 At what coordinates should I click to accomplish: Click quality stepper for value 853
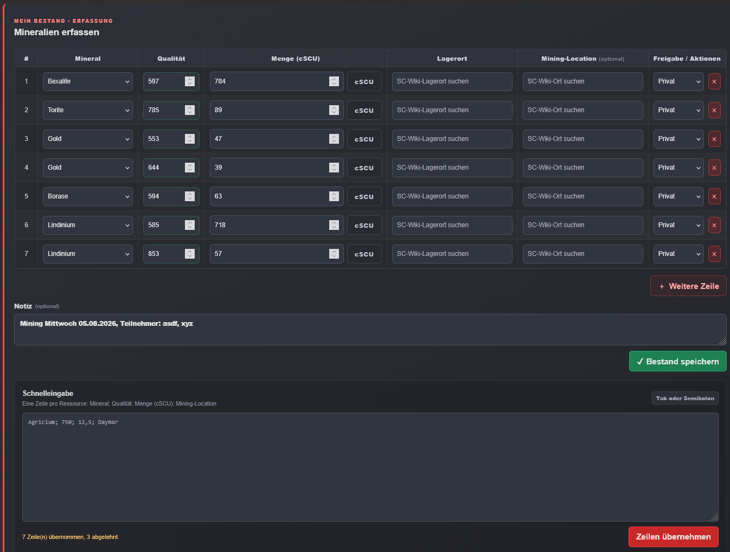point(190,254)
